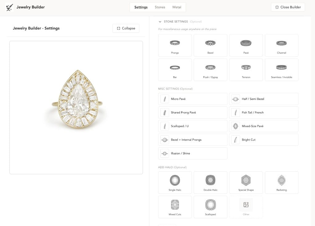Pick the Bright Cut option
Image resolution: width=315 pixels, height=226 pixels.
[264, 140]
